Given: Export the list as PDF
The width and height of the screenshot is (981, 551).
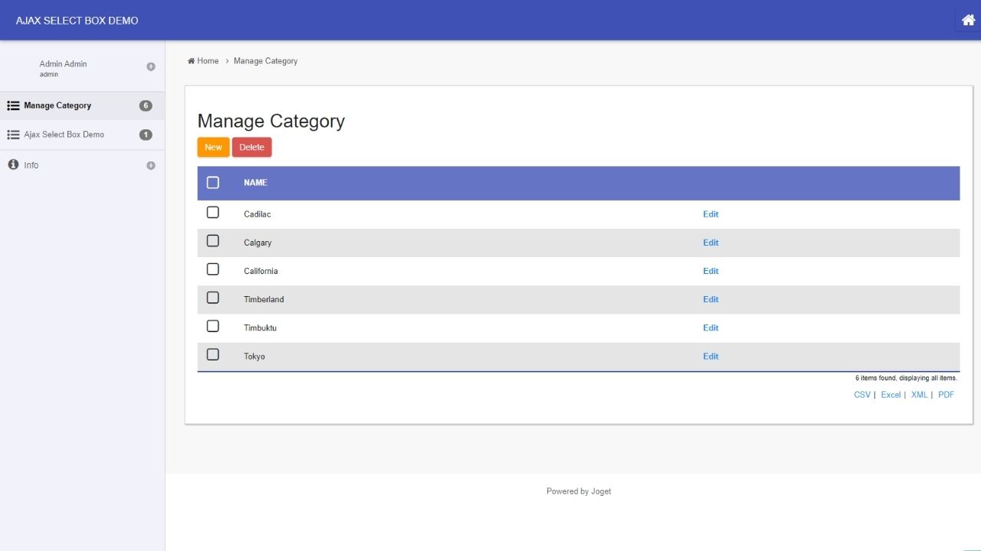Looking at the screenshot, I should 946,395.
